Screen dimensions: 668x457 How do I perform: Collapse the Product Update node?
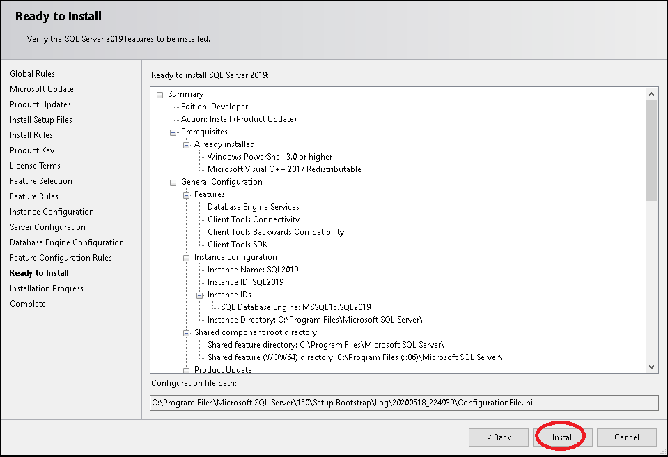tap(186, 371)
